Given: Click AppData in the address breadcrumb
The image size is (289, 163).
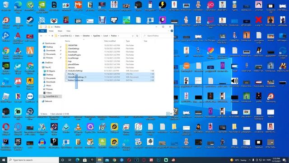Looking at the screenshot, I should click(97, 36).
